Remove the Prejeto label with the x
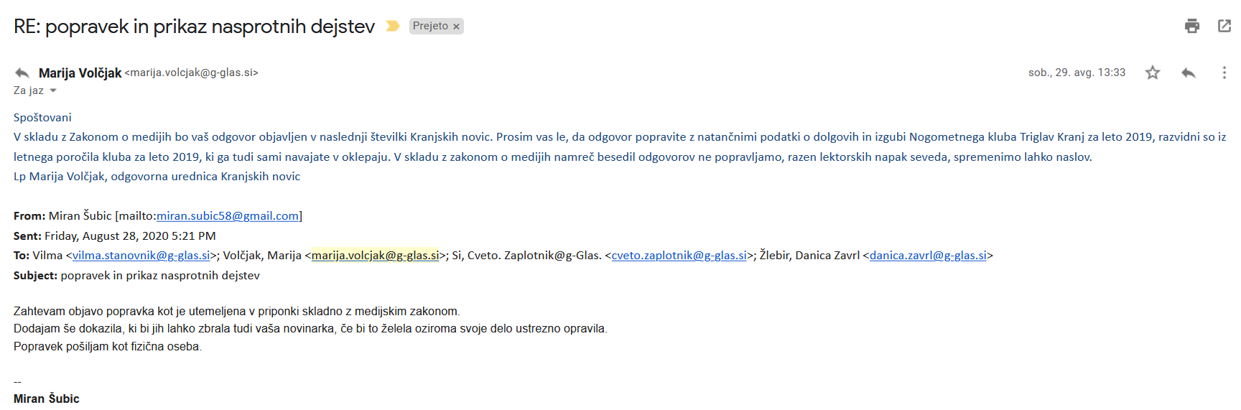 click(456, 27)
